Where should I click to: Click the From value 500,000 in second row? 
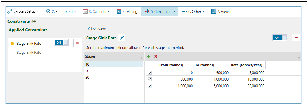[176, 79]
